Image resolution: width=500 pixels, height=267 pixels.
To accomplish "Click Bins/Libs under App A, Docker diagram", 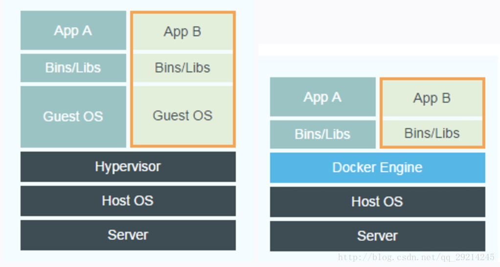I will (323, 134).
